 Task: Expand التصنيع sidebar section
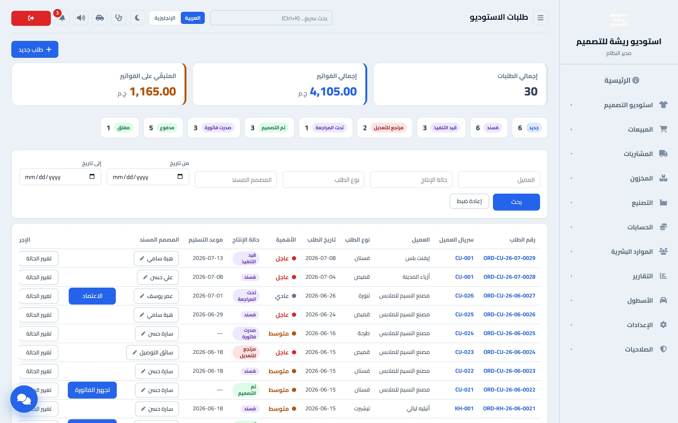[x=619, y=203]
